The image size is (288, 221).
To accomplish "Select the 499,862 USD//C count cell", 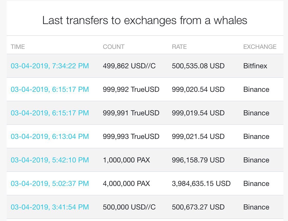I will [x=129, y=66].
